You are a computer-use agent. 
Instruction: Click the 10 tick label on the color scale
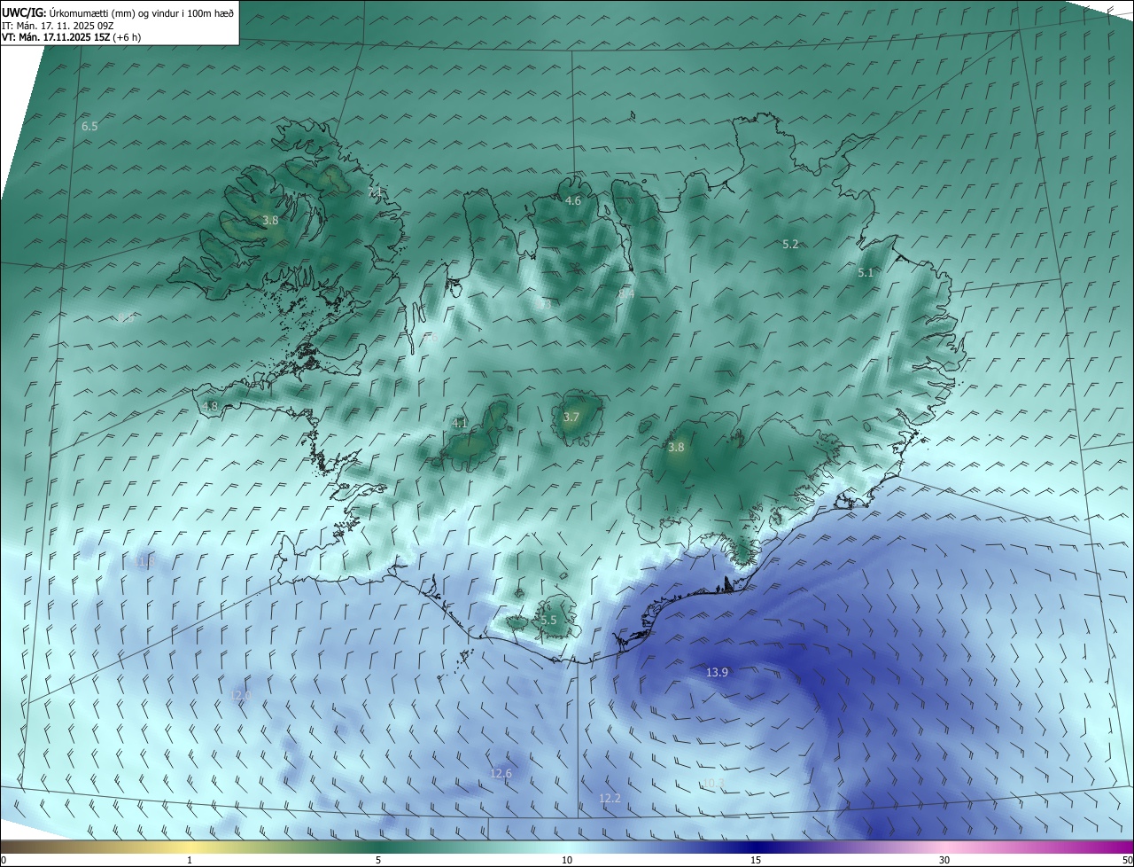click(x=567, y=860)
